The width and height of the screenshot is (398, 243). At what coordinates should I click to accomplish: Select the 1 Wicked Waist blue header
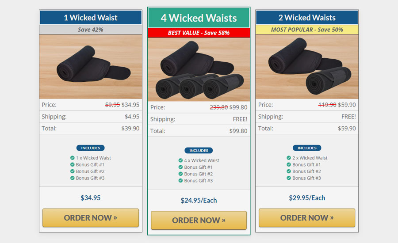(91, 18)
